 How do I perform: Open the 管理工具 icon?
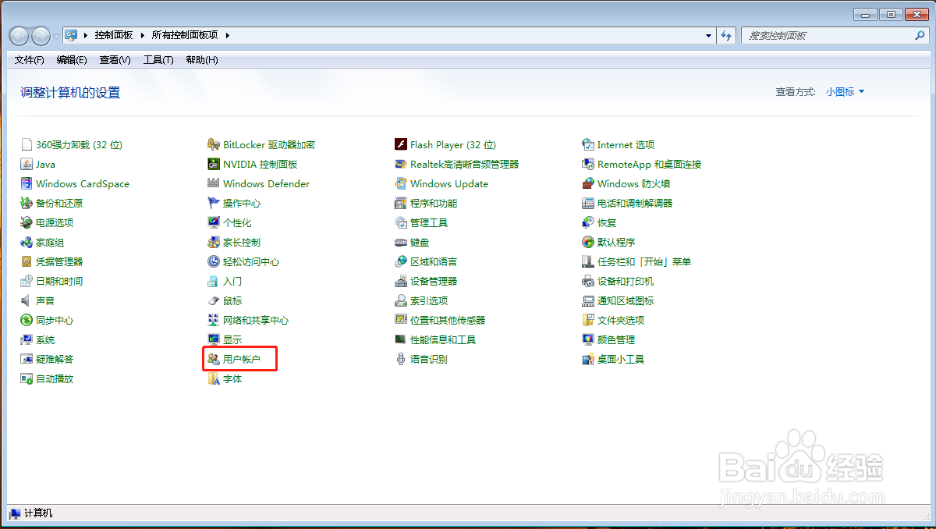401,222
